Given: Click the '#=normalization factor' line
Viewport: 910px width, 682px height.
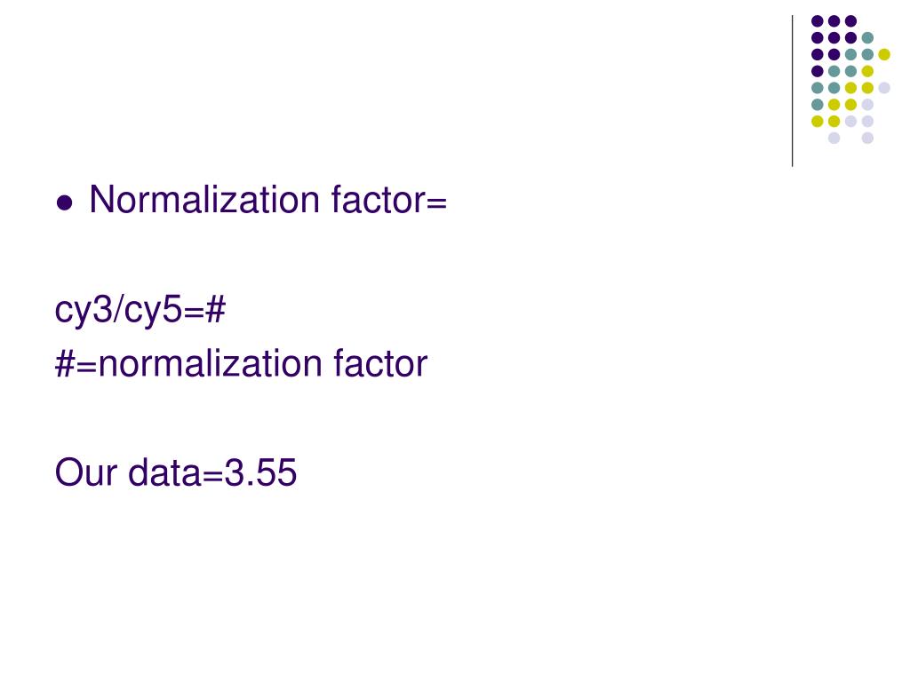Looking at the screenshot, I should [x=241, y=364].
